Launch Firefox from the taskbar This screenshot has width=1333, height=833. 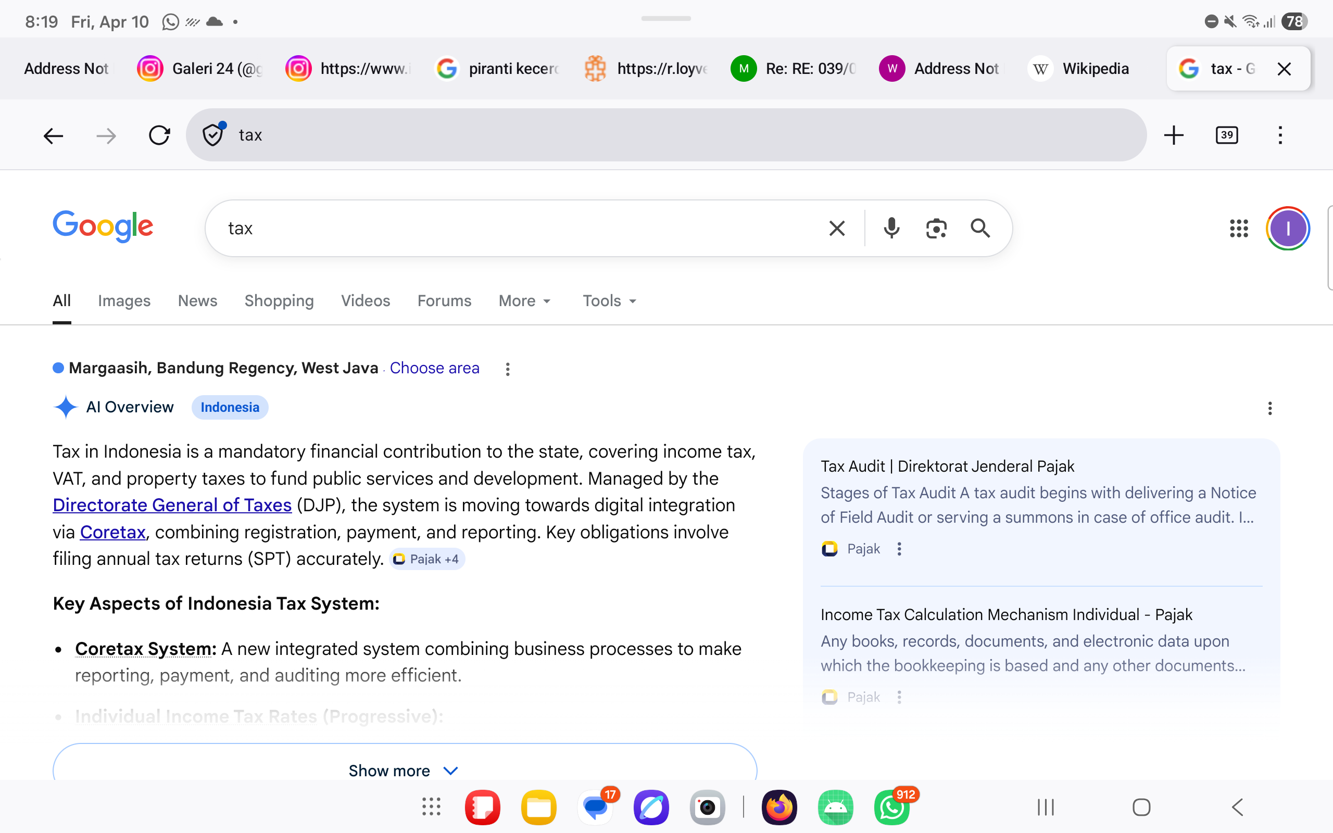click(x=779, y=807)
